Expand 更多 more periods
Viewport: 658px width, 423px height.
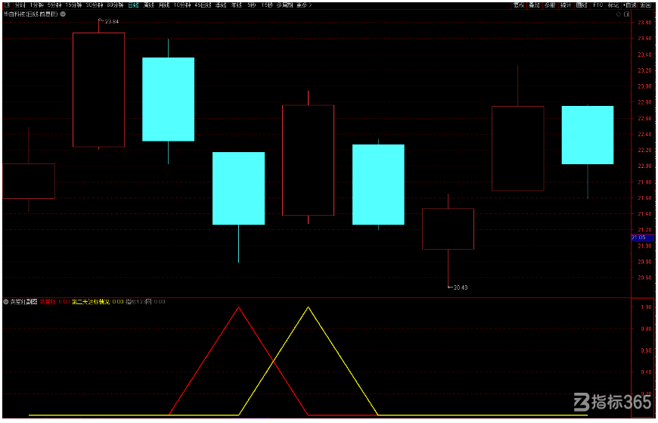pos(304,5)
